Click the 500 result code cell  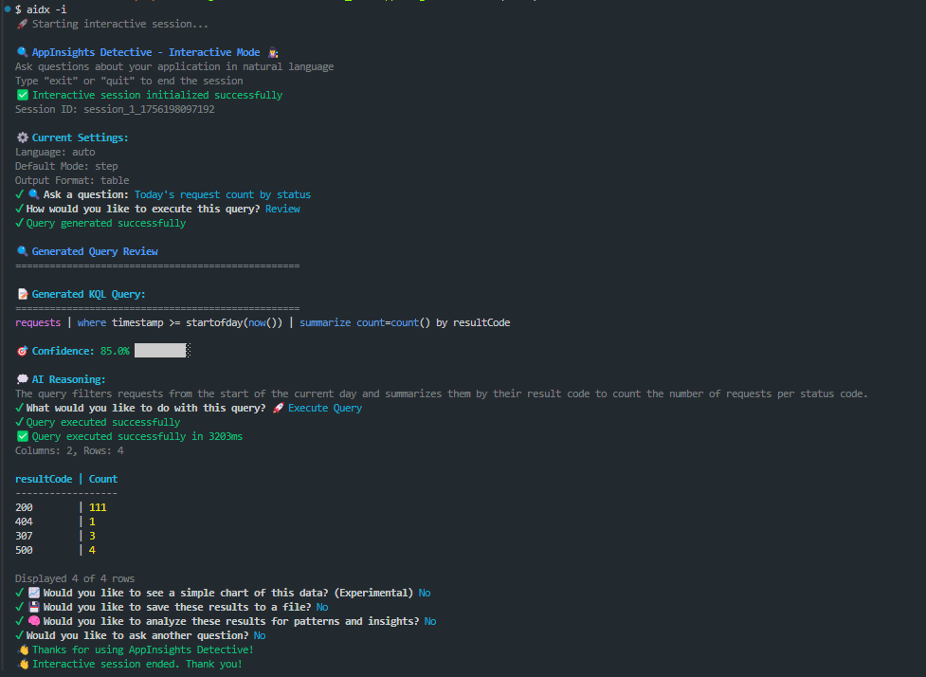click(x=24, y=550)
